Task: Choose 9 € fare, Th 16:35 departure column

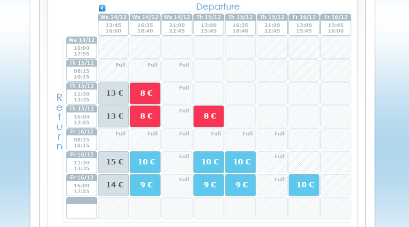Action: (240, 185)
